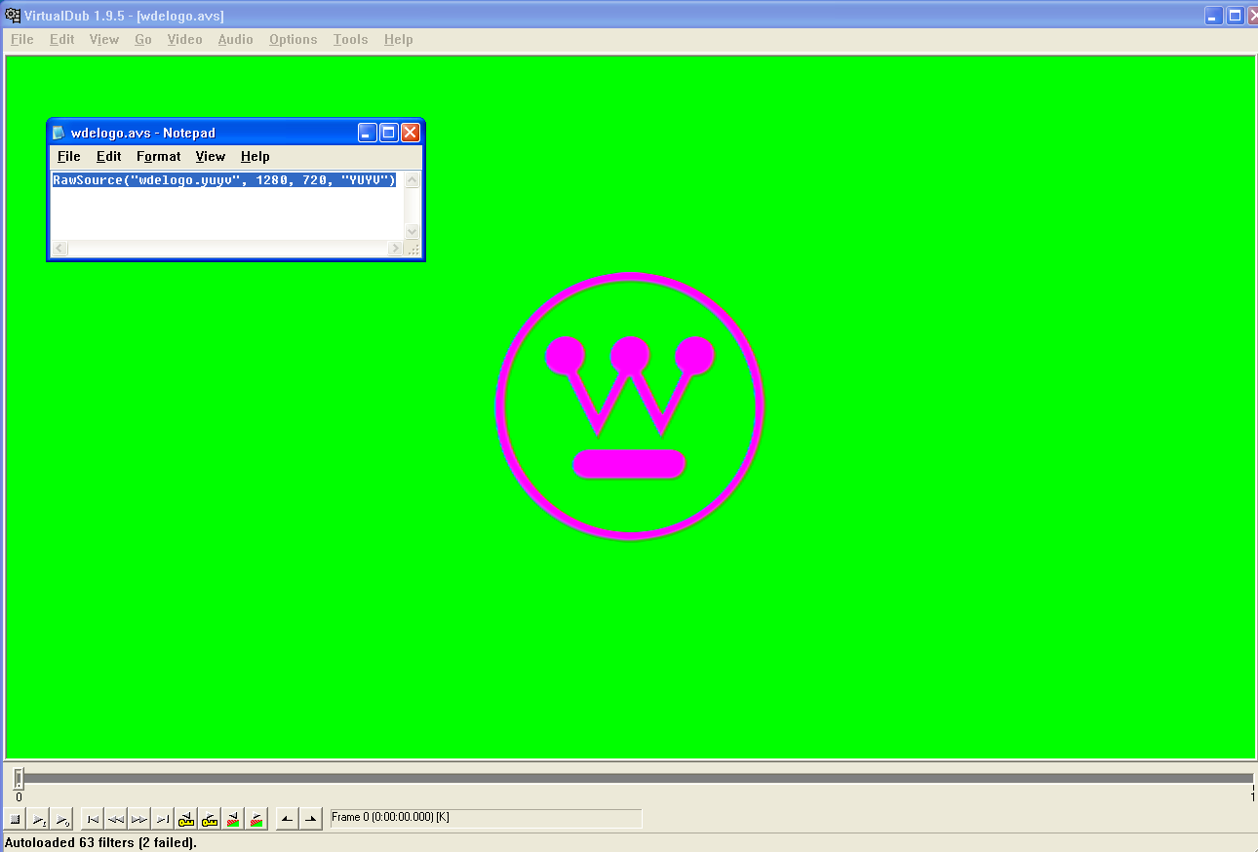Image resolution: width=1258 pixels, height=852 pixels.
Task: Open Notepad Format menu
Action: (159, 156)
